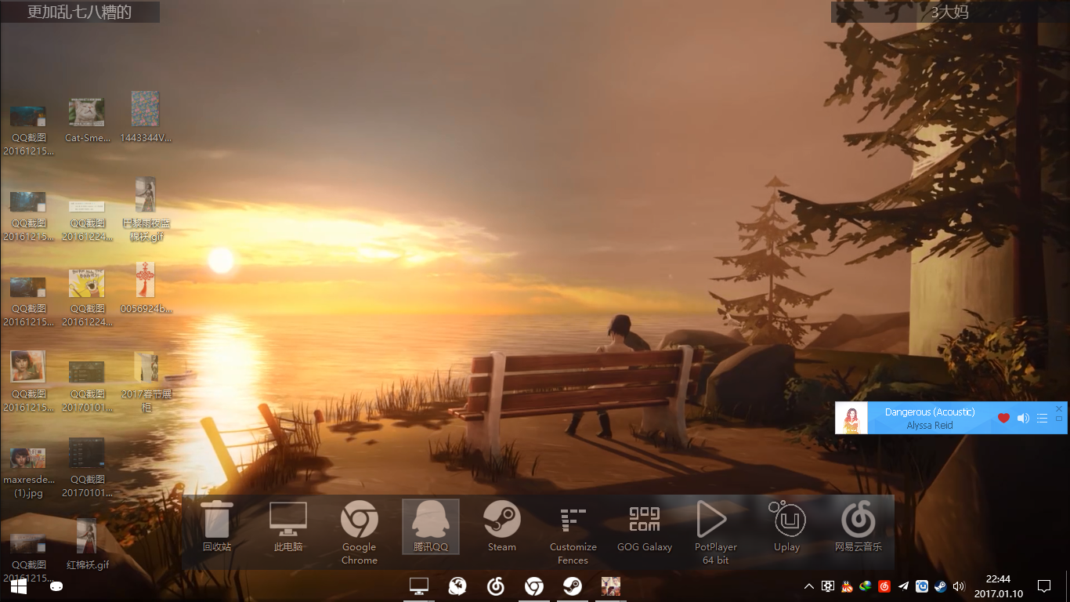This screenshot has height=602, width=1070.
Task: Open 网易云音乐 dock icon
Action: coord(859,526)
